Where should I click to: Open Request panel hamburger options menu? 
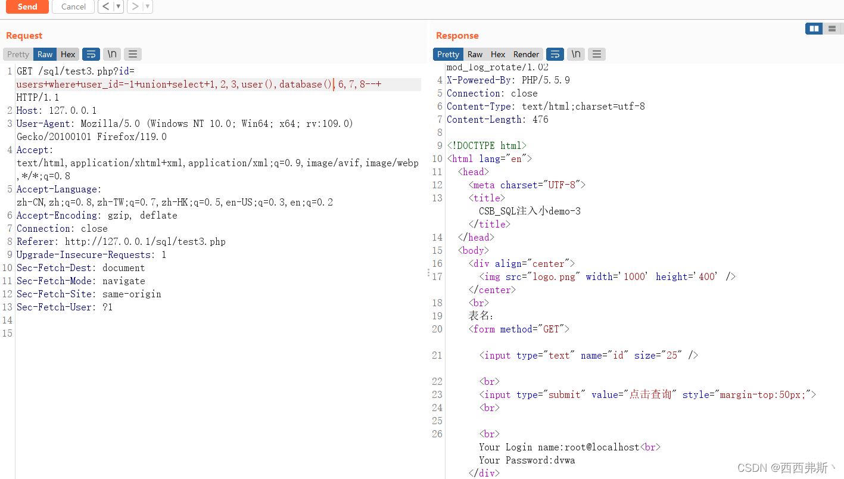tap(133, 54)
